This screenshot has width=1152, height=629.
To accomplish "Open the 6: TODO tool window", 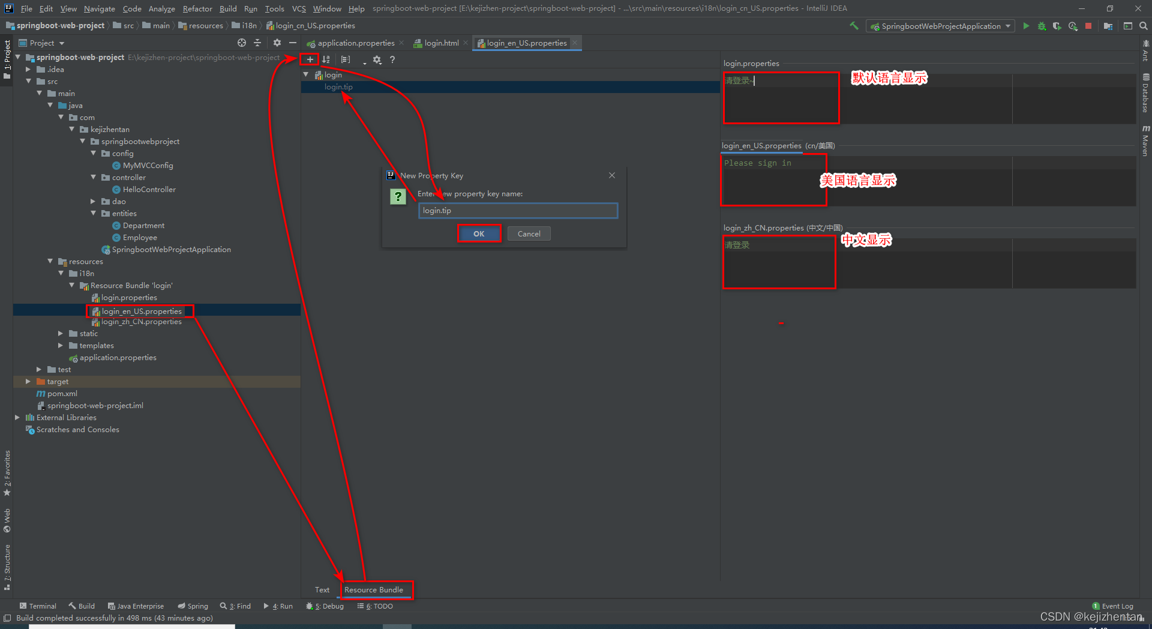I will (x=375, y=606).
